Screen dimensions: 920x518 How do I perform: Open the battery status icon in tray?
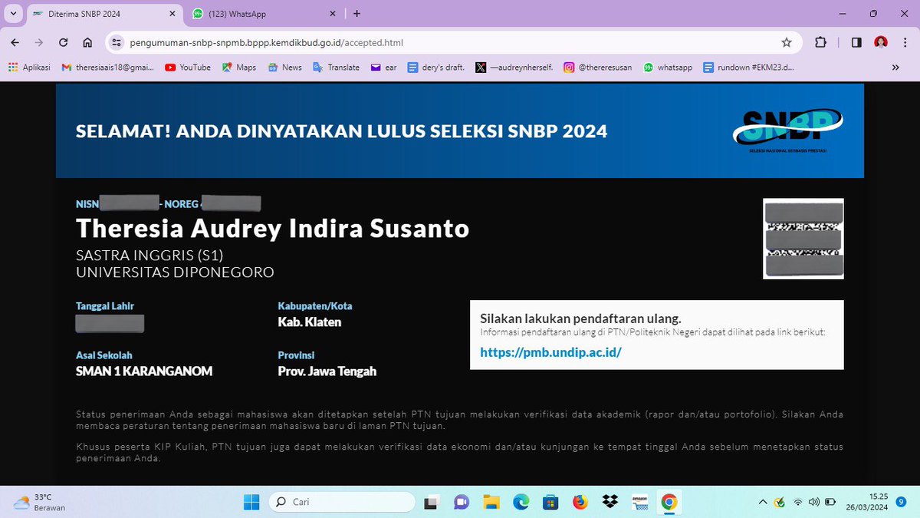[x=830, y=503]
